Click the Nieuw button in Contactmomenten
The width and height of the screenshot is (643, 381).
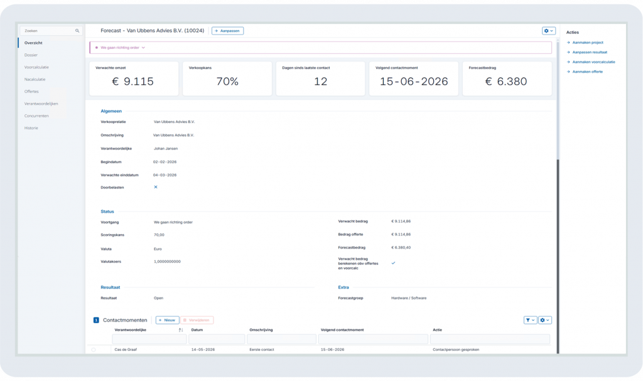(167, 320)
